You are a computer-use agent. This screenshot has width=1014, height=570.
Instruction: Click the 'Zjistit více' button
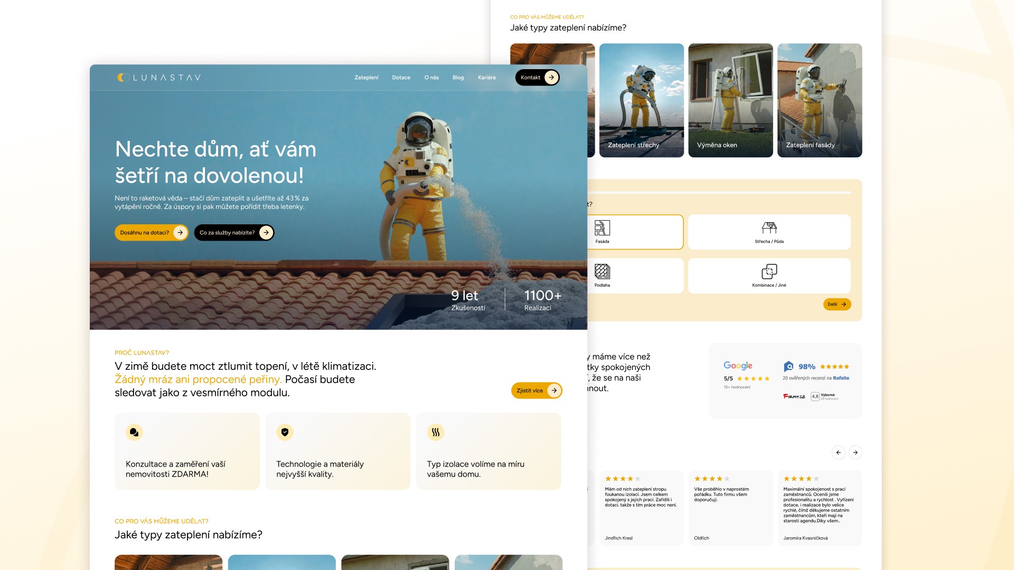tap(537, 391)
